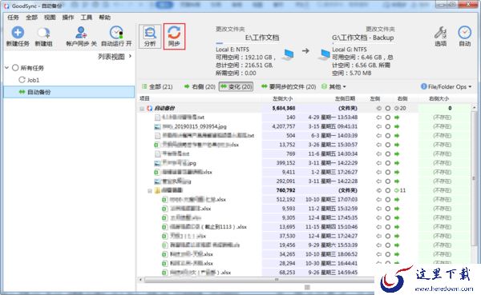This screenshot has width=481, height=295.
Task: Sort by the 左侧日期 column header
Action: pyautogui.click(x=345, y=99)
